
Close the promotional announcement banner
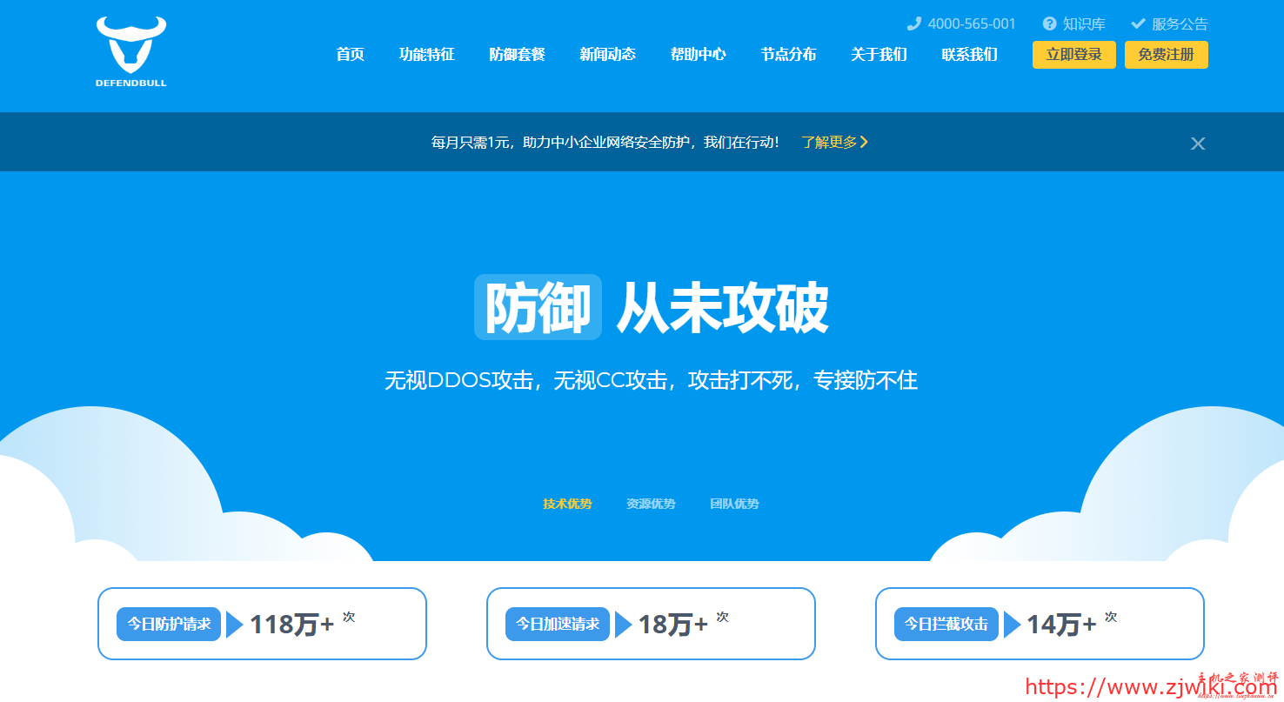[1198, 144]
